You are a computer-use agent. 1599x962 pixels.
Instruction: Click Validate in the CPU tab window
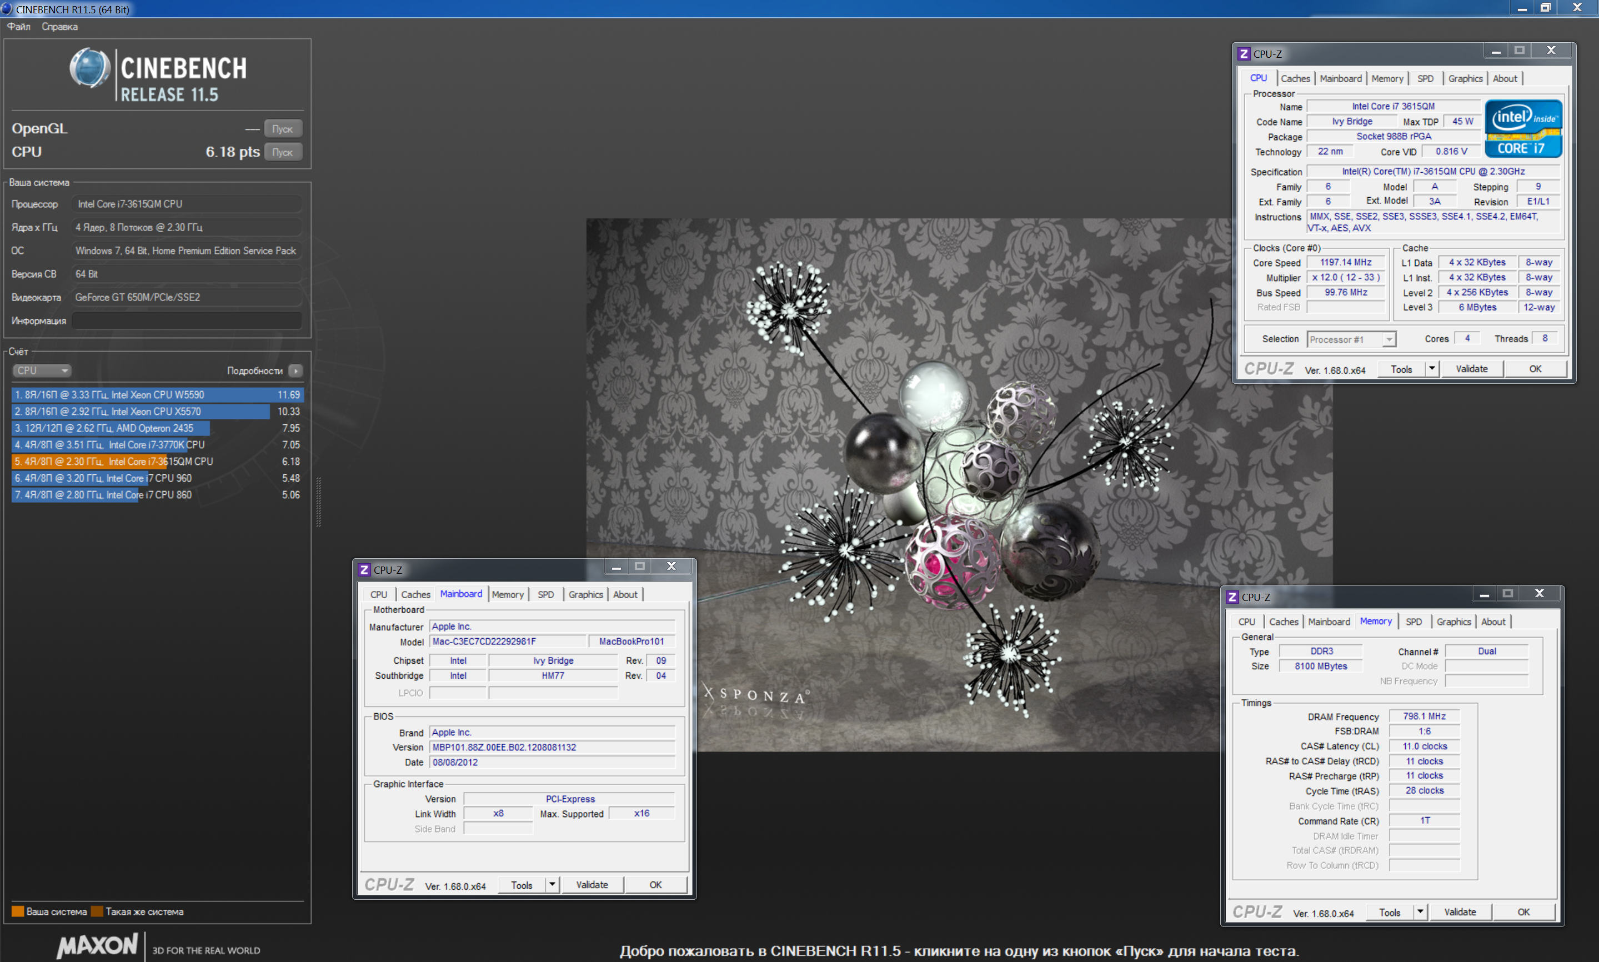pyautogui.click(x=1471, y=369)
